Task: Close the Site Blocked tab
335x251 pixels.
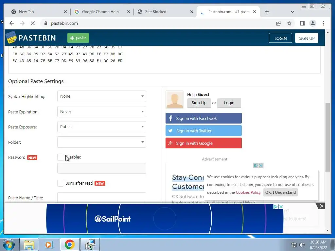Action: [192, 12]
